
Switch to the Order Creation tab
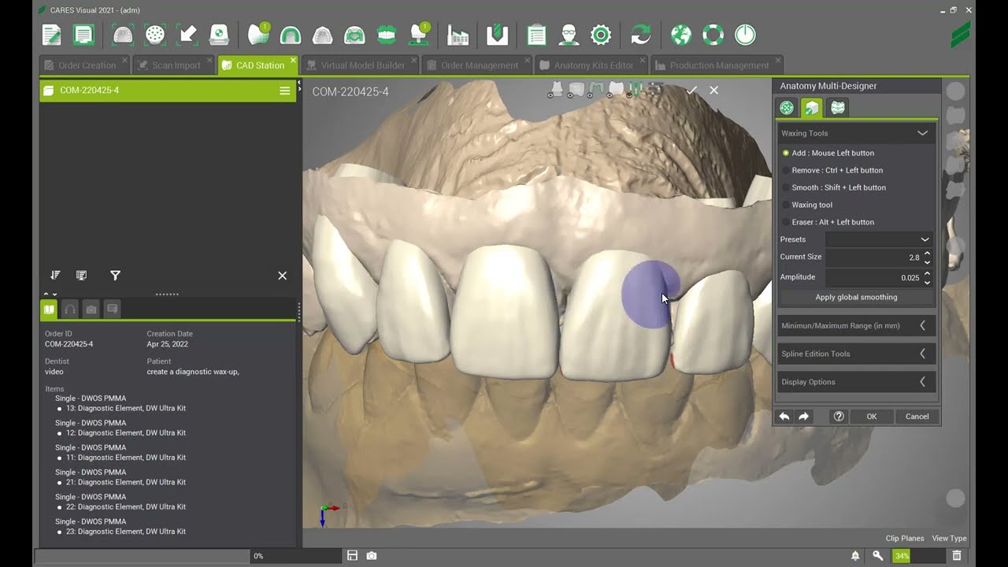pyautogui.click(x=86, y=65)
